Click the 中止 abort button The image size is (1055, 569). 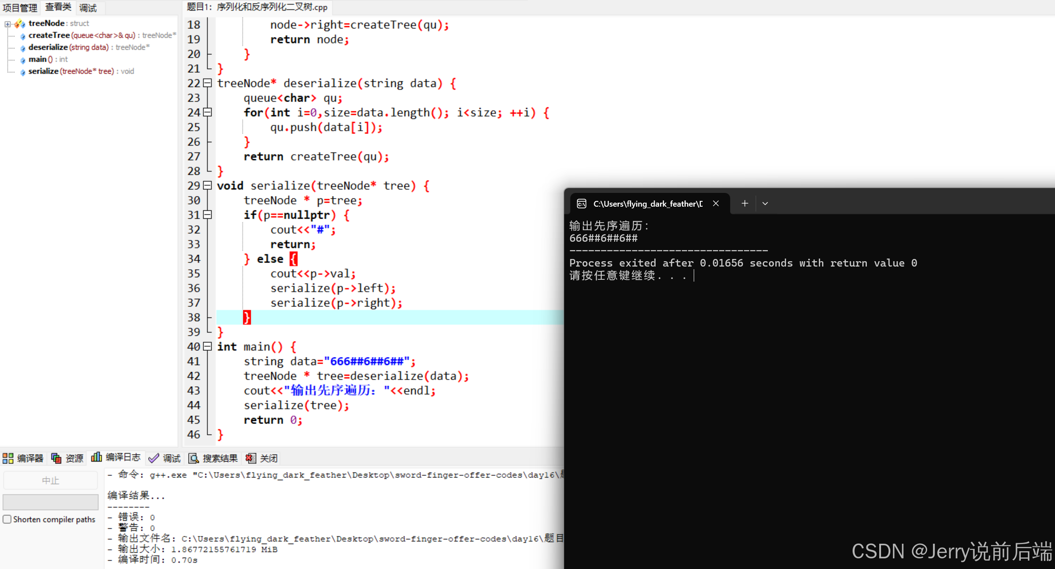click(x=50, y=480)
